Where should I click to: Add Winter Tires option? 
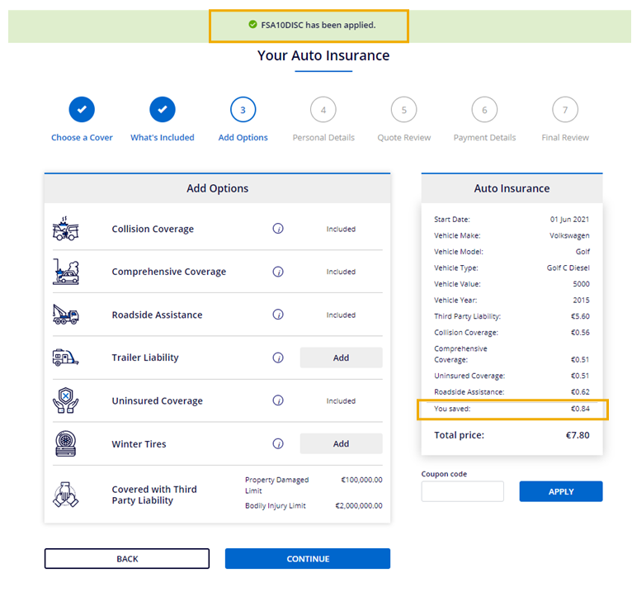coord(341,443)
